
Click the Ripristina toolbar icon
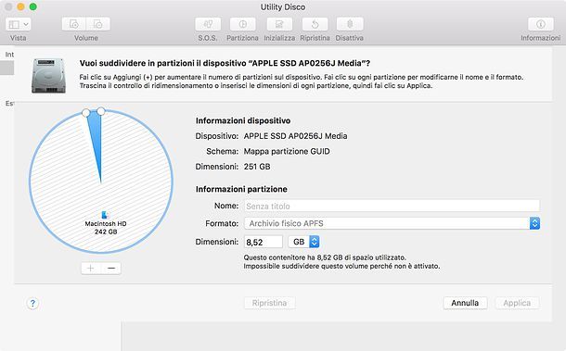(315, 24)
